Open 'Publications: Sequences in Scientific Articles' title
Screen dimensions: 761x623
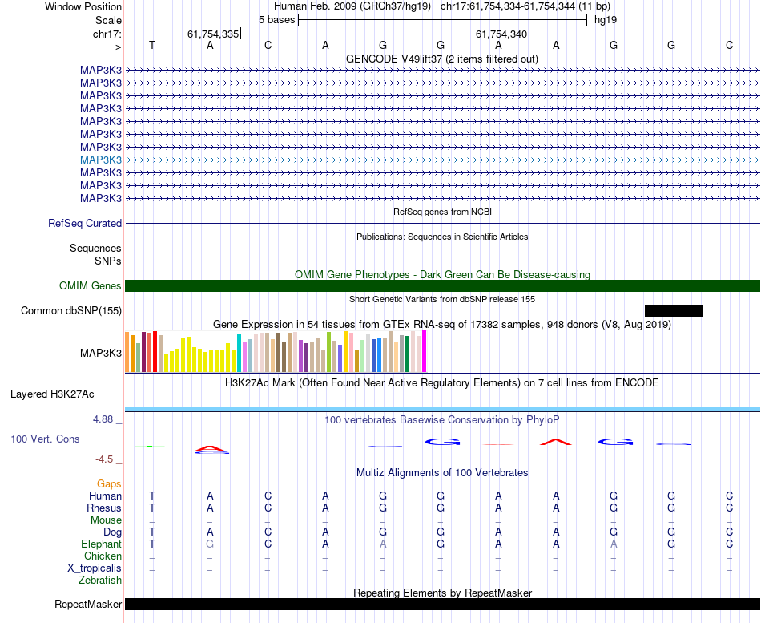coord(442,237)
